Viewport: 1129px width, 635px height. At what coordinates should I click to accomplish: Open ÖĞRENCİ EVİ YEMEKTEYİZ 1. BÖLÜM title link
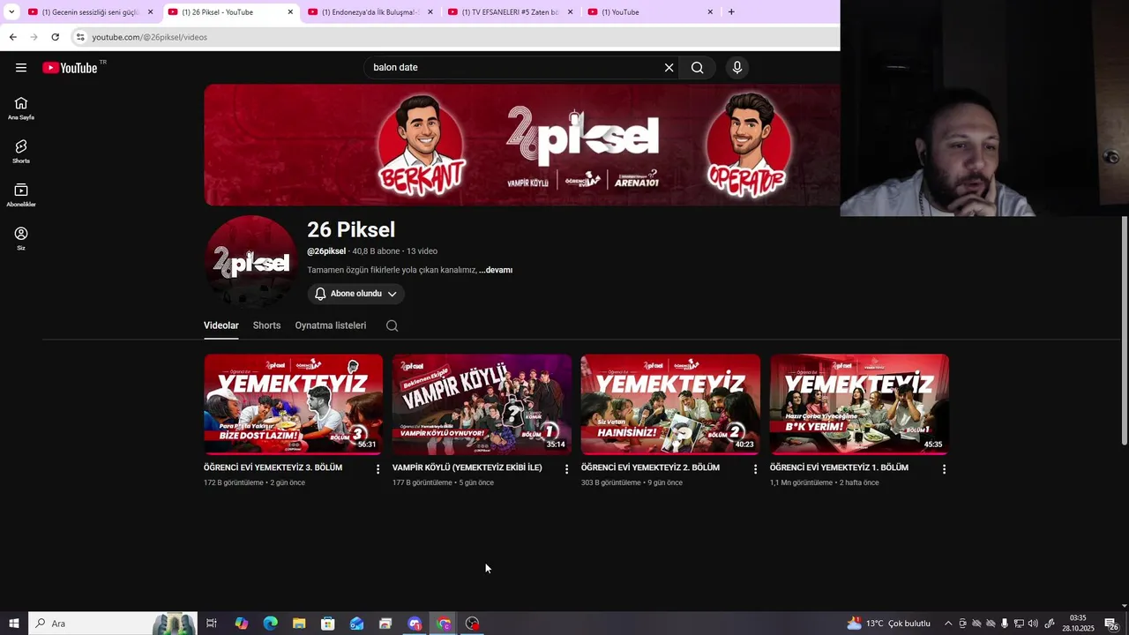(839, 467)
